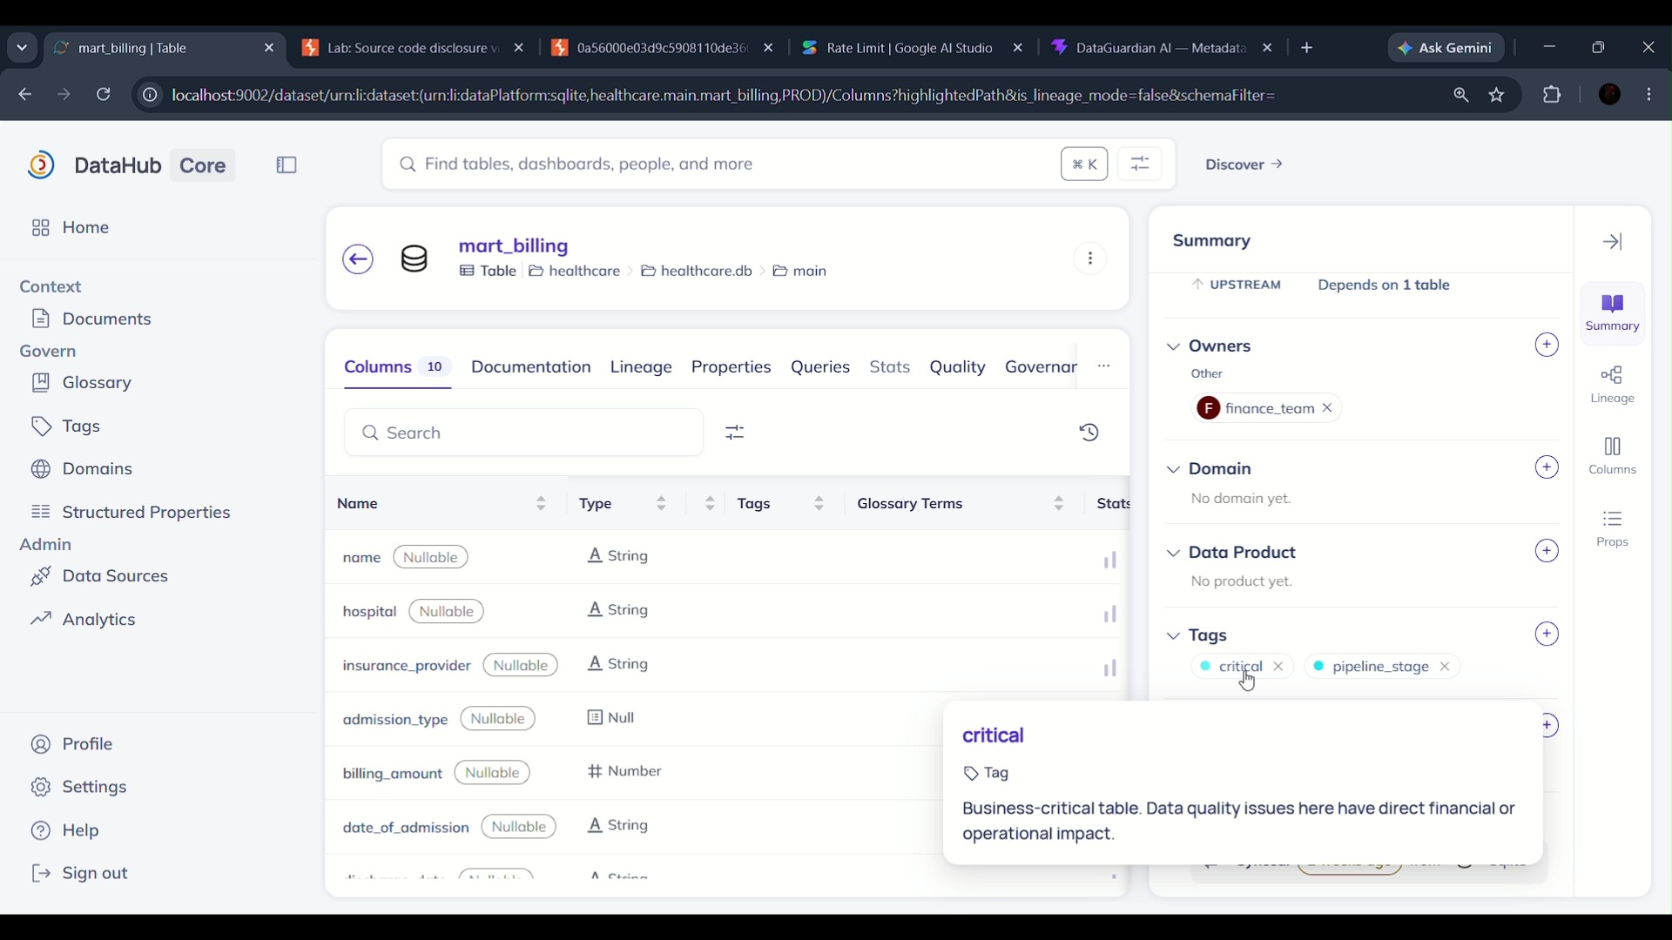Image resolution: width=1672 pixels, height=940 pixels.
Task: Go back with the circled arrow icon
Action: [358, 259]
